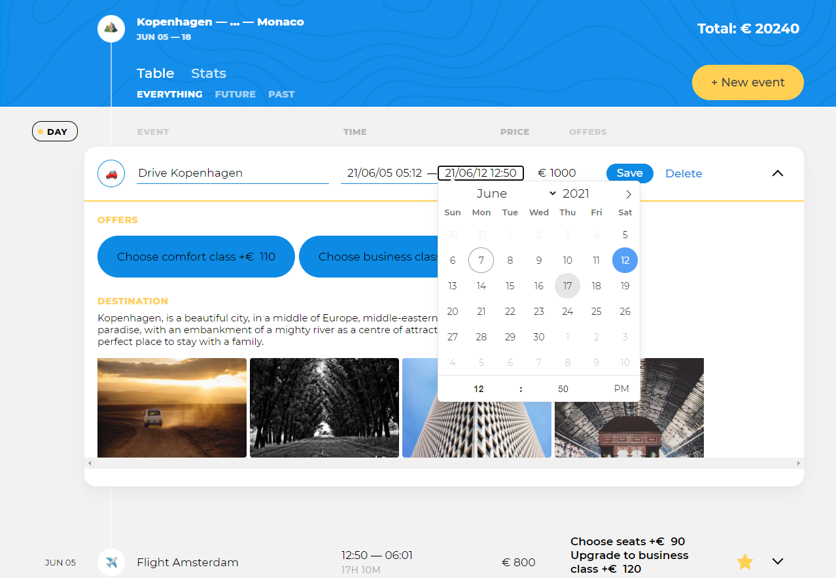The width and height of the screenshot is (836, 578).
Task: Click the Flight Amsterdam event title
Action: [x=188, y=562]
